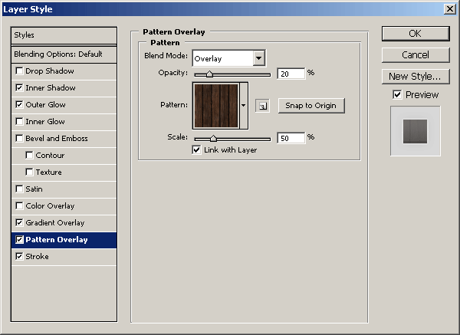The image size is (460, 335).
Task: Select the Gradient Overlay settings item
Action: click(64, 223)
